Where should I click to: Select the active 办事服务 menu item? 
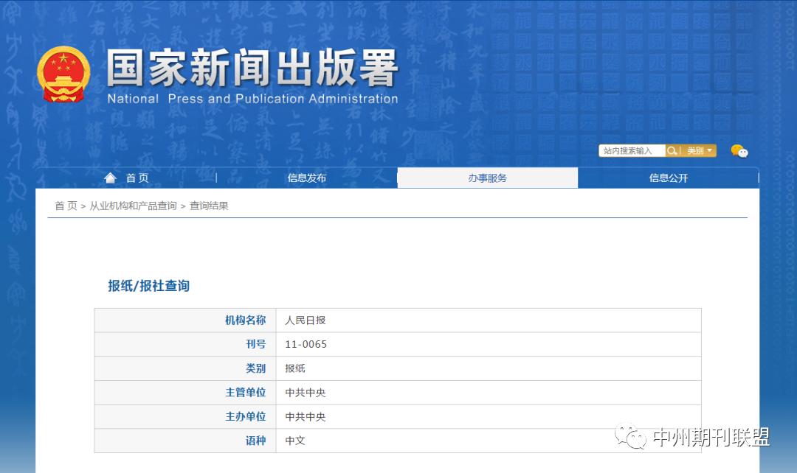pyautogui.click(x=487, y=177)
